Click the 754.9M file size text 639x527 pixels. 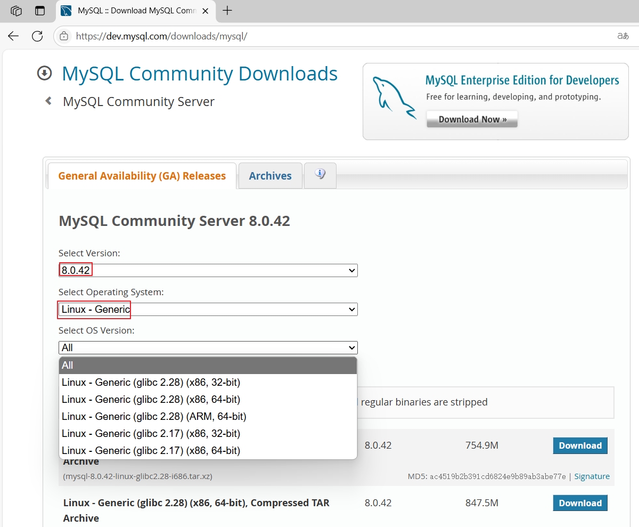[481, 445]
